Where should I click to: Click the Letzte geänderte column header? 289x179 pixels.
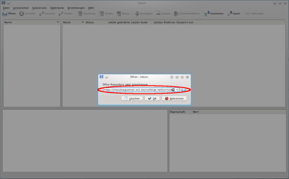119,22
